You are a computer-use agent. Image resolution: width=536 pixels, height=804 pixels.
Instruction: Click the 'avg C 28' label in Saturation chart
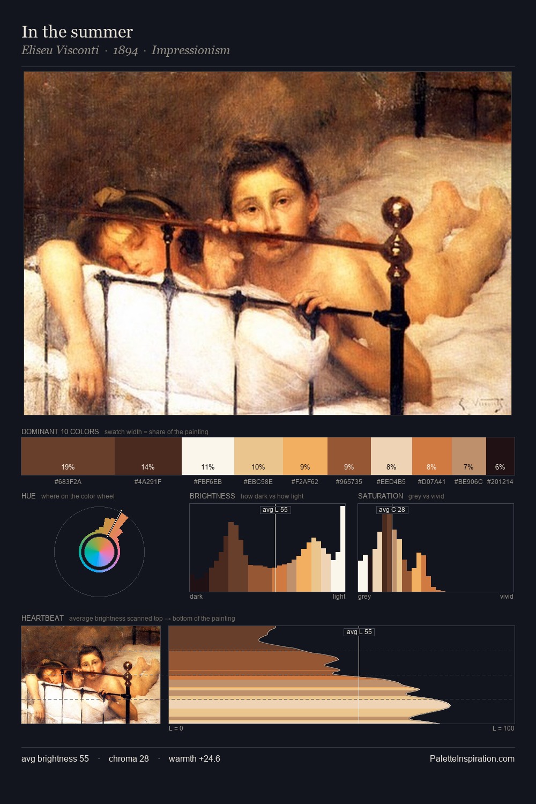pos(392,510)
